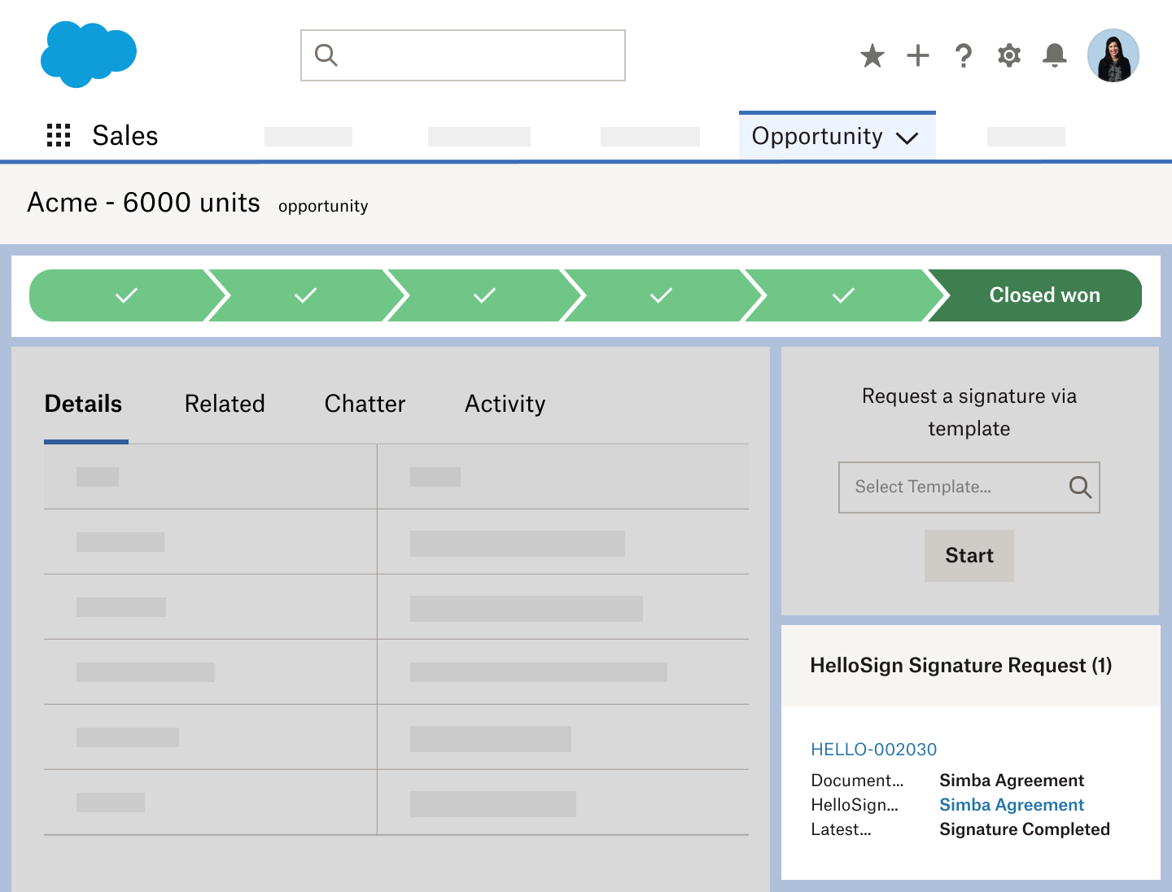Expand the Opportunity tab dropdown chevron
Image resolution: width=1172 pixels, height=892 pixels.
[x=907, y=138]
